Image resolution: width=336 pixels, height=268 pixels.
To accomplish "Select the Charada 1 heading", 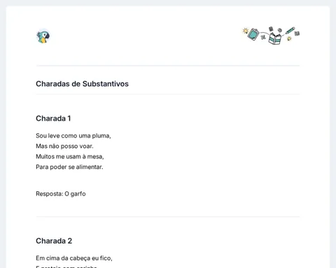I will tap(53, 119).
